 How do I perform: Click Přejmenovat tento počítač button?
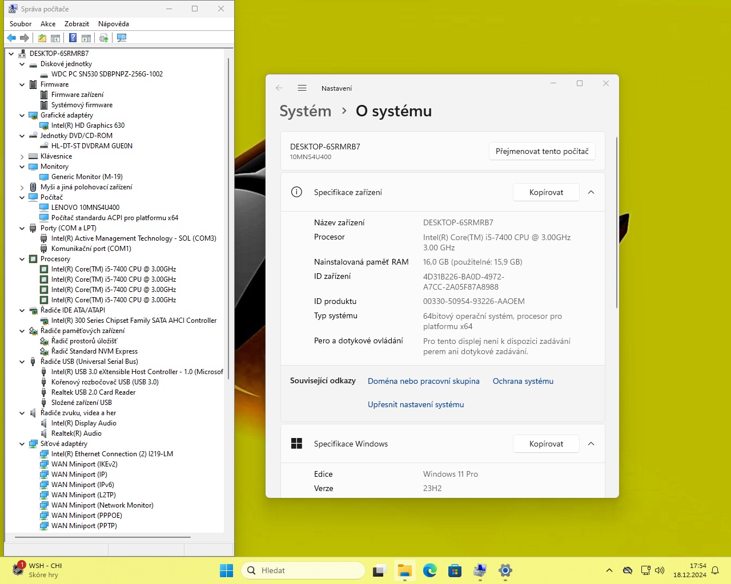point(542,151)
